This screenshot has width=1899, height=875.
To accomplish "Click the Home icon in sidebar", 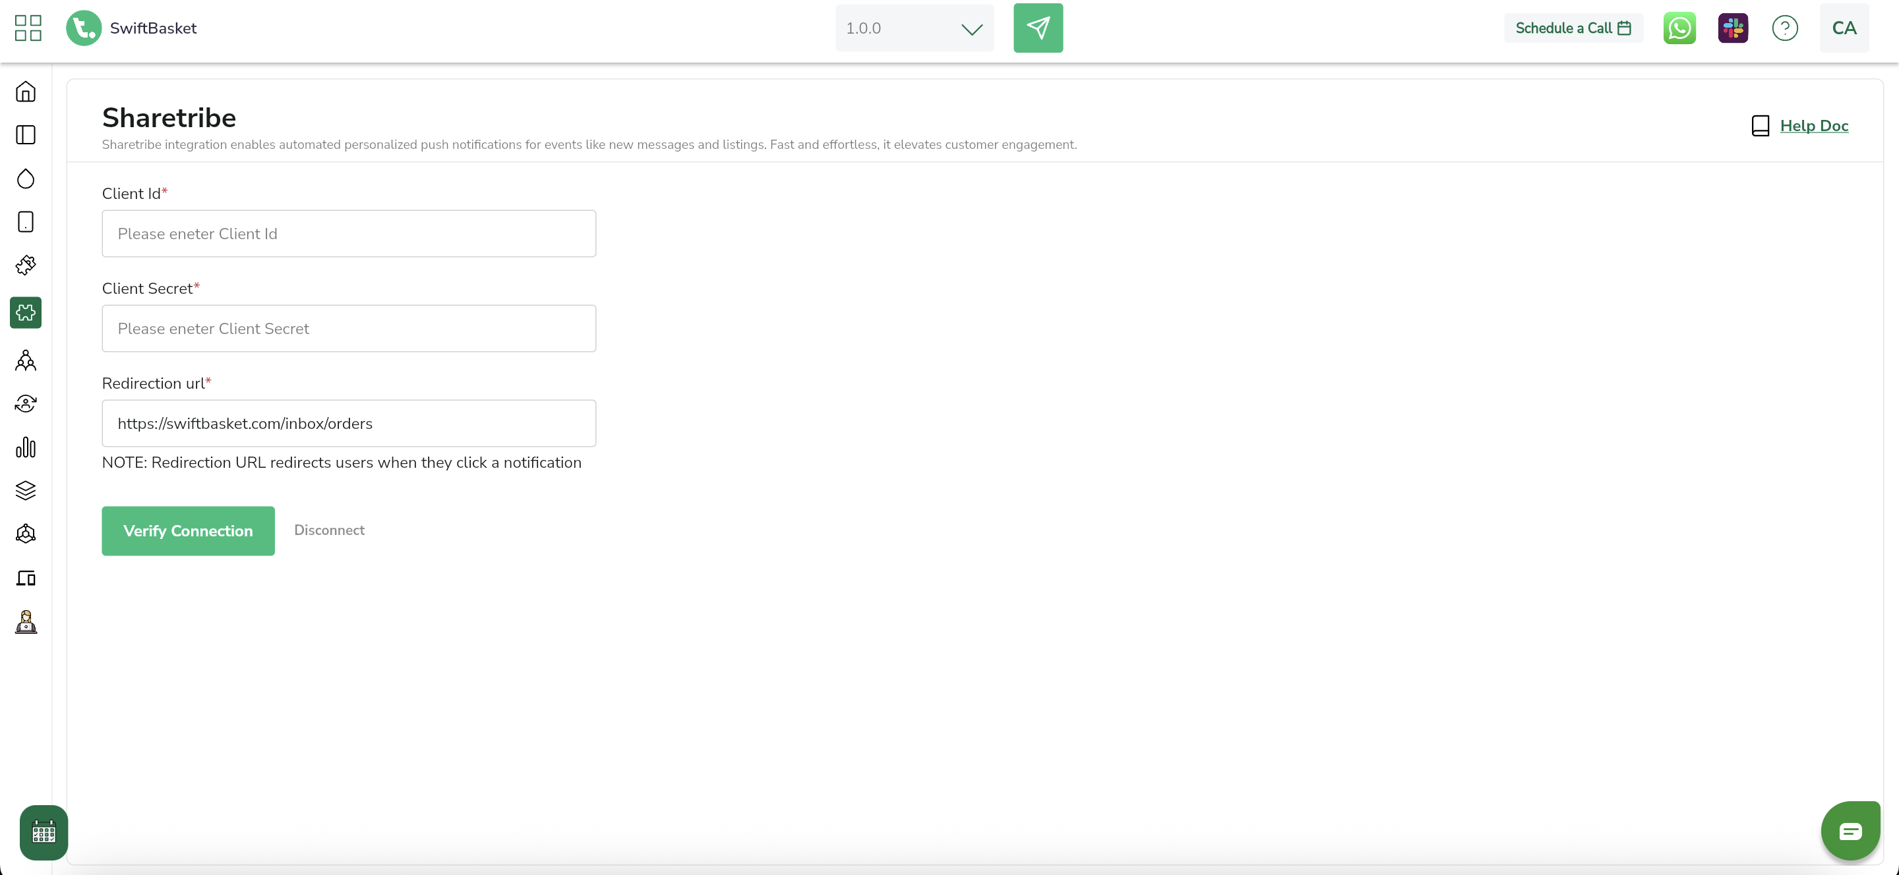I will tap(26, 92).
